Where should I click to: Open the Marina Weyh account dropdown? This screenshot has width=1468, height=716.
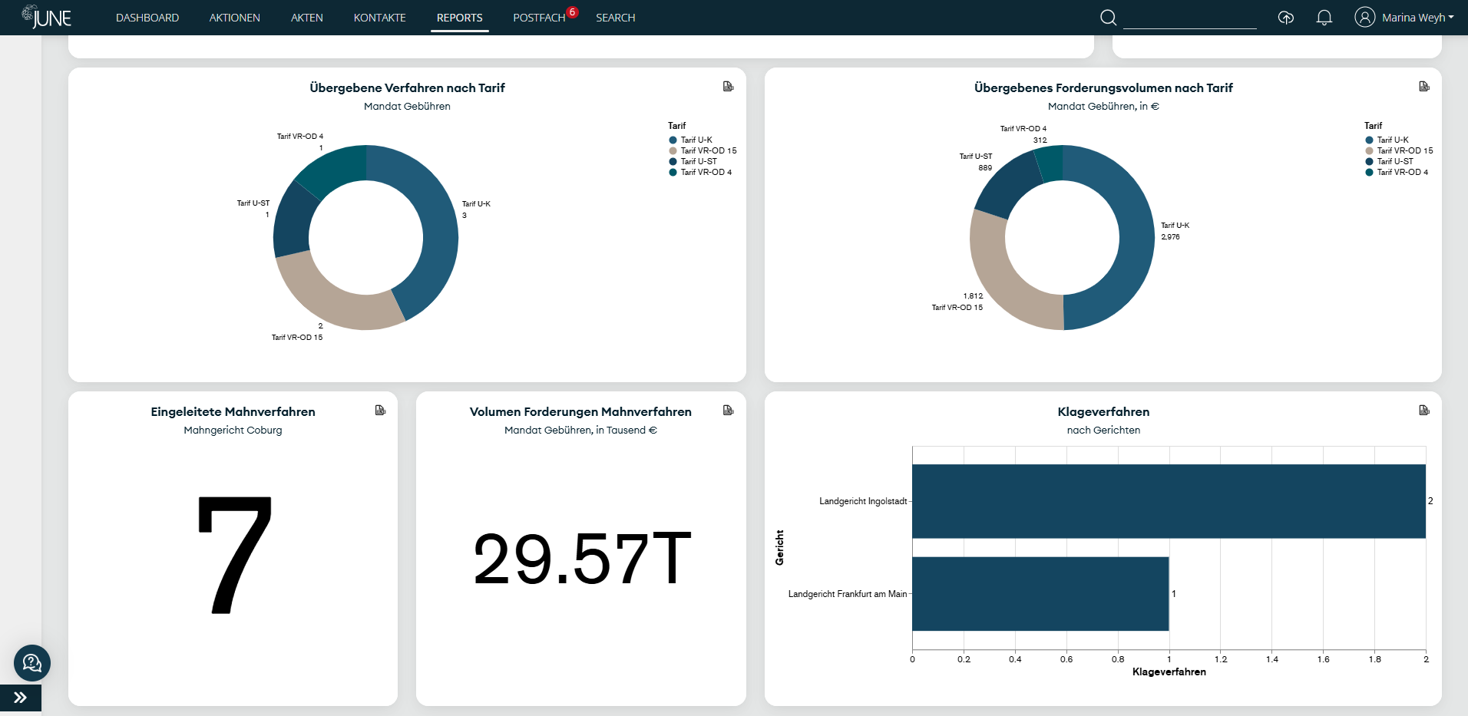click(1414, 17)
